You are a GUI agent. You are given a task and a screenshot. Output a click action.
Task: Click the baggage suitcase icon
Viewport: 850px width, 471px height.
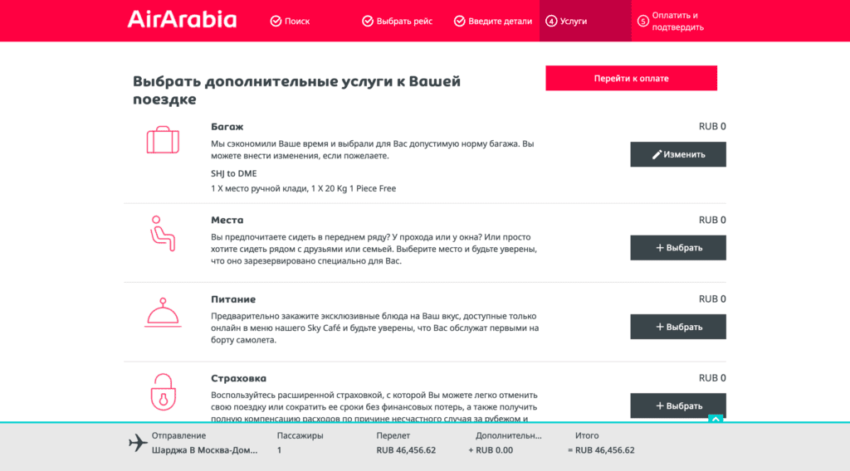[163, 139]
